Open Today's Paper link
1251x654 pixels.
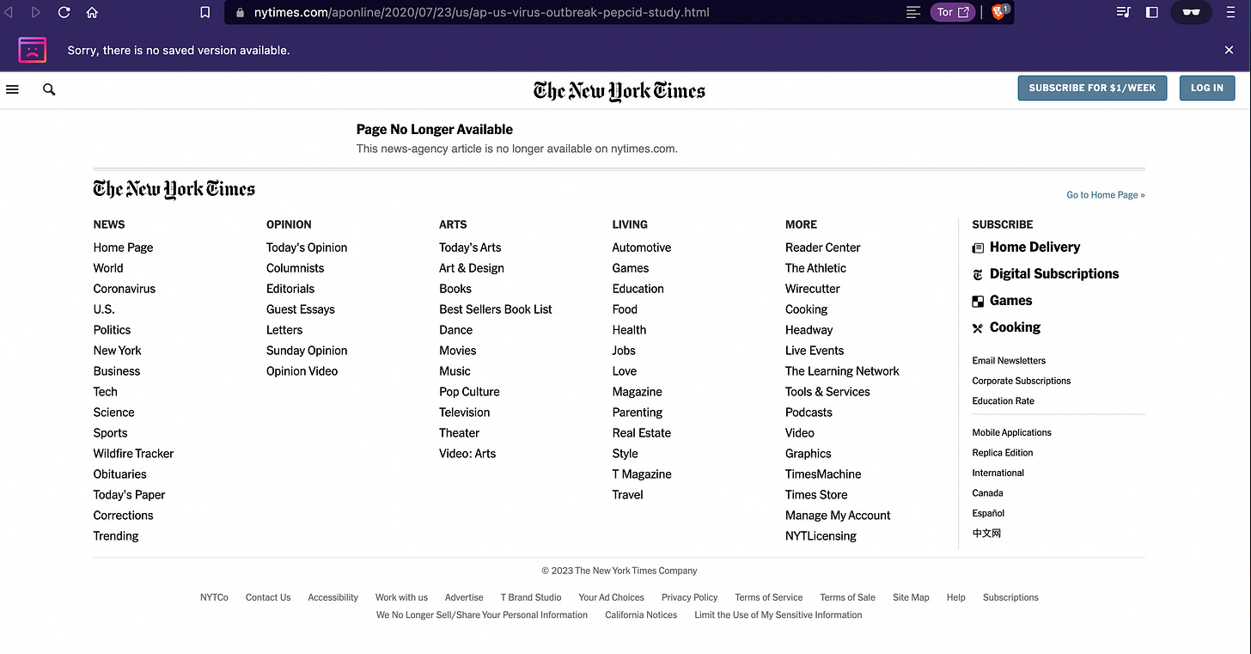[x=129, y=495]
